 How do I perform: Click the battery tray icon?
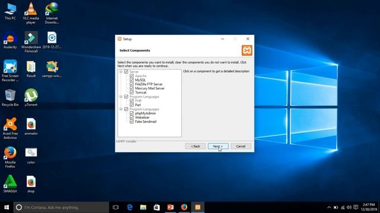(x=335, y=208)
